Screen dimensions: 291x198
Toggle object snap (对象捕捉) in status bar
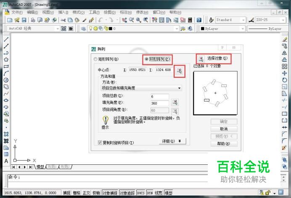(110, 193)
